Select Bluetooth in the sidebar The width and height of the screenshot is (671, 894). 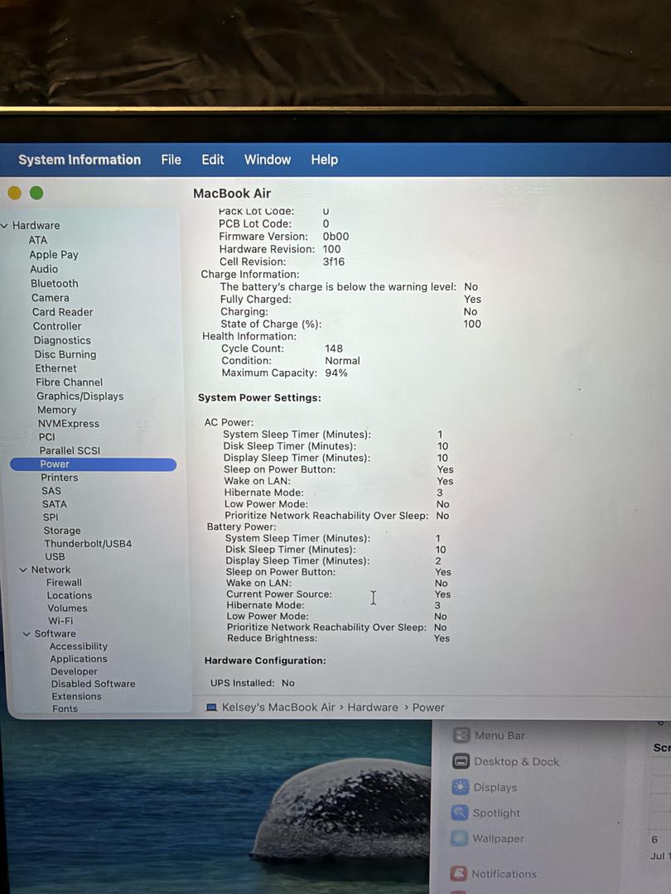point(54,283)
